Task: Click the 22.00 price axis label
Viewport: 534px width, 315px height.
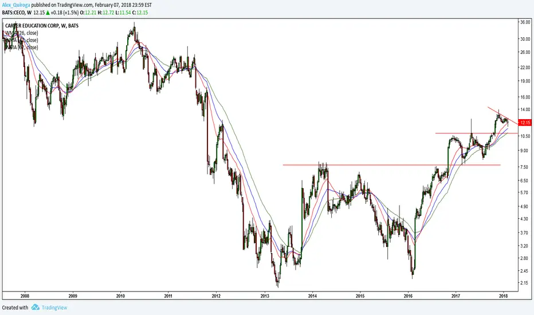Action: pos(525,68)
